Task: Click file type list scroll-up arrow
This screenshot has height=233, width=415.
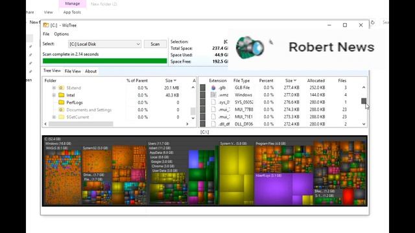Action: tap(364, 87)
